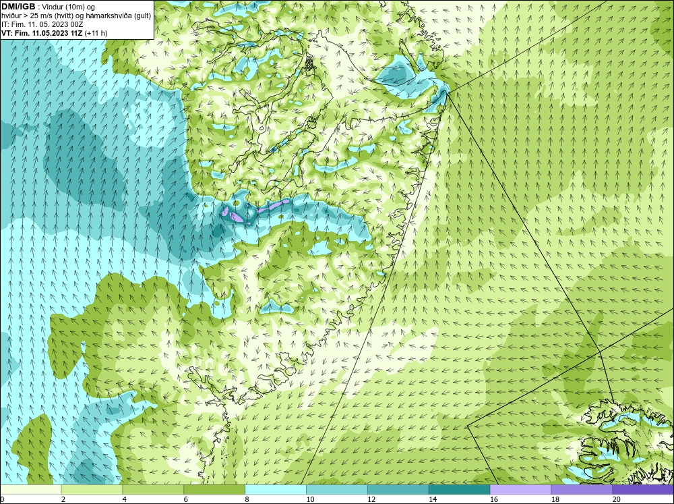
Task: Select the 10–12 m/s cyan swatch
Action: pos(336,489)
